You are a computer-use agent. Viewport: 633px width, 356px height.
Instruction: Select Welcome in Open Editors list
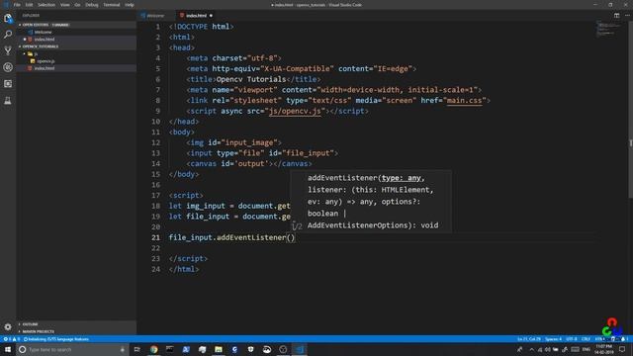tap(77, 32)
